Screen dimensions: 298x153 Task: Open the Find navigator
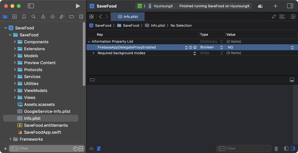pos(34,17)
